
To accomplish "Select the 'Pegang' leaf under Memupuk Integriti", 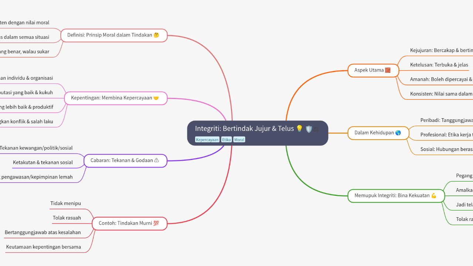I will (464, 176).
